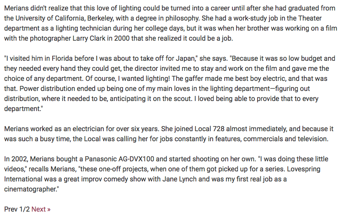344x218 pixels.
Task: Click the word Theater in first paragraph
Action: coord(310,18)
